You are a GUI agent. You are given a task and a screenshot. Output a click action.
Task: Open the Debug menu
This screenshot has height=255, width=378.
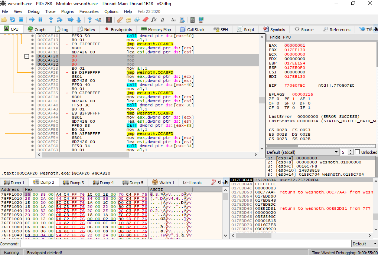[x=33, y=11]
